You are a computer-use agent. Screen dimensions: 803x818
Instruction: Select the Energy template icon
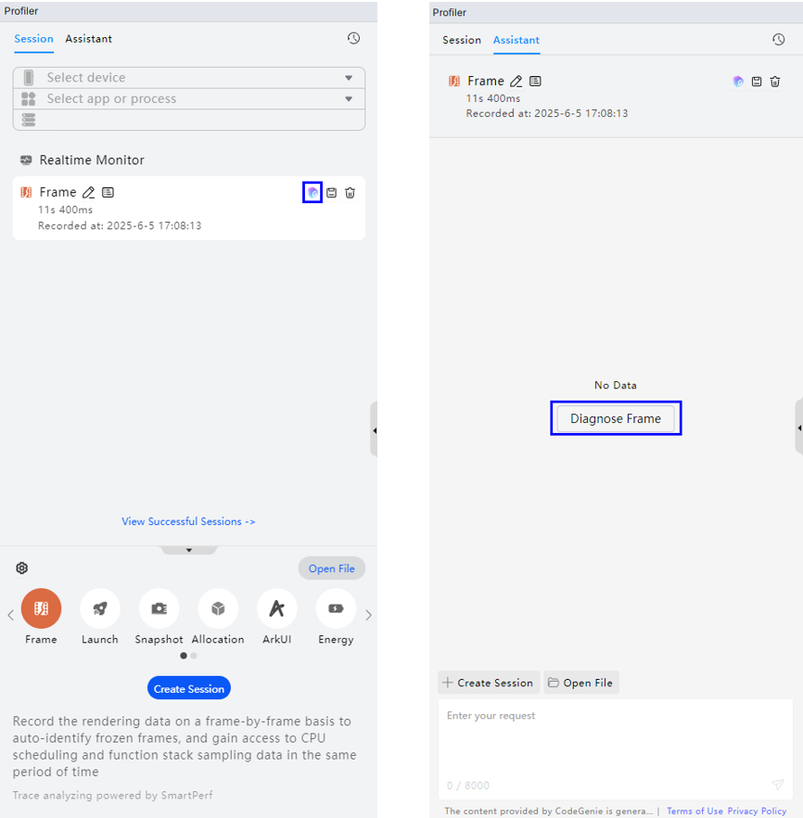pyautogui.click(x=336, y=608)
